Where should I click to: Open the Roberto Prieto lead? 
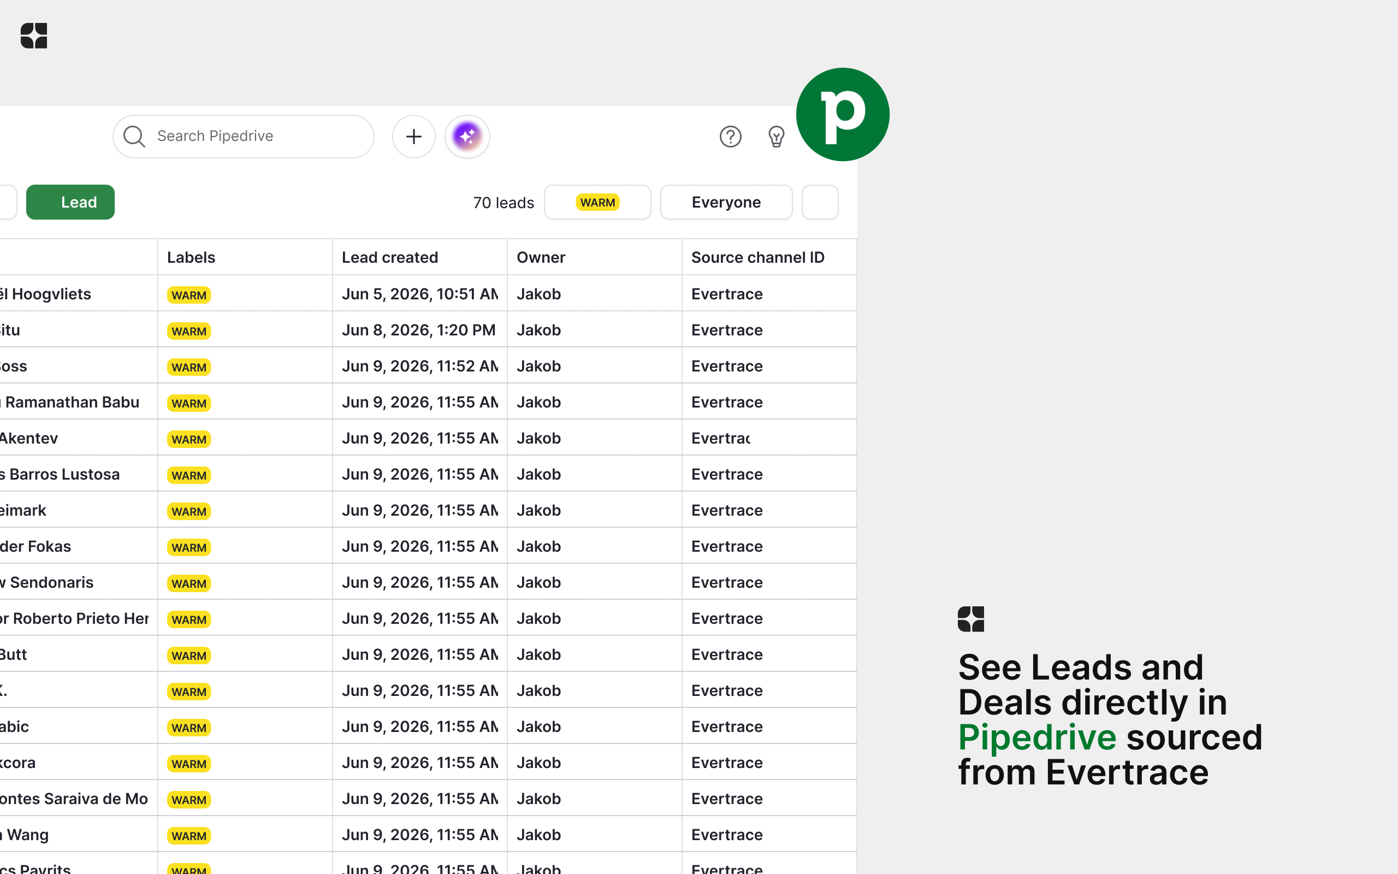coord(74,618)
